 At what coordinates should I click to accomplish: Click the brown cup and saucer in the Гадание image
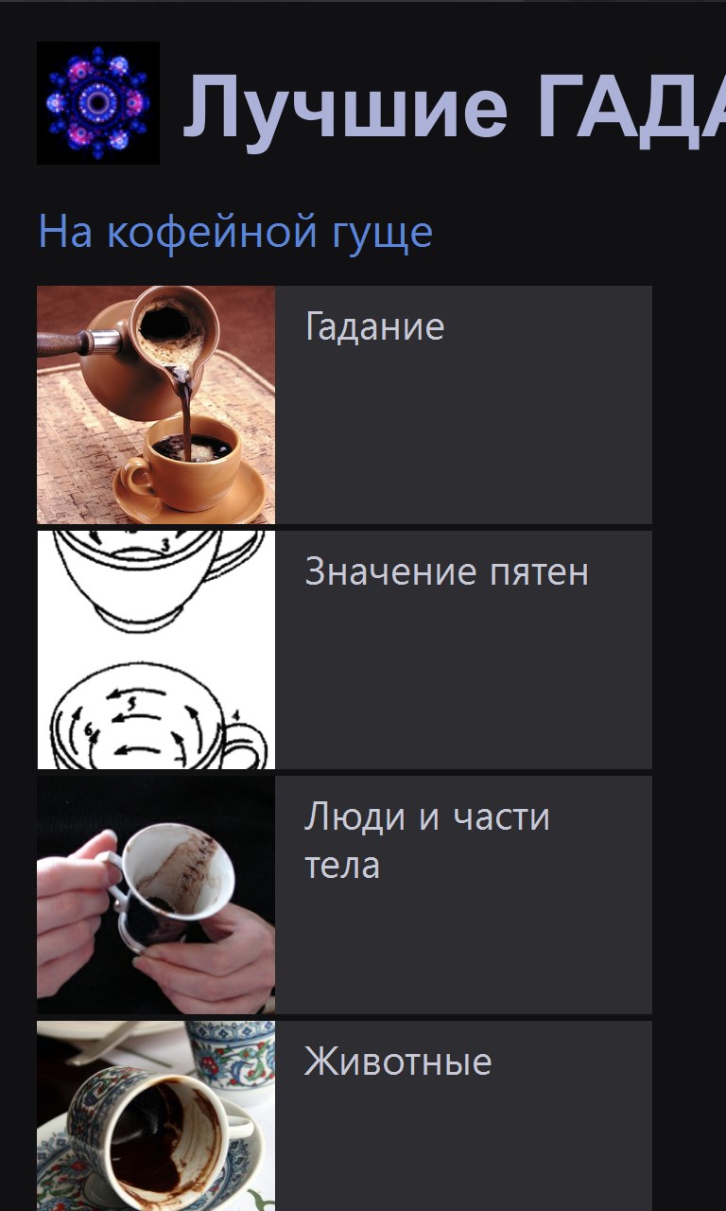[191, 468]
